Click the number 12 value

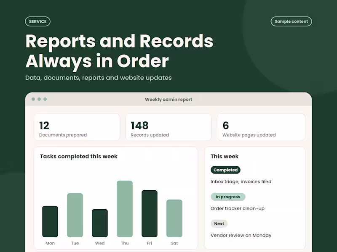(44, 126)
